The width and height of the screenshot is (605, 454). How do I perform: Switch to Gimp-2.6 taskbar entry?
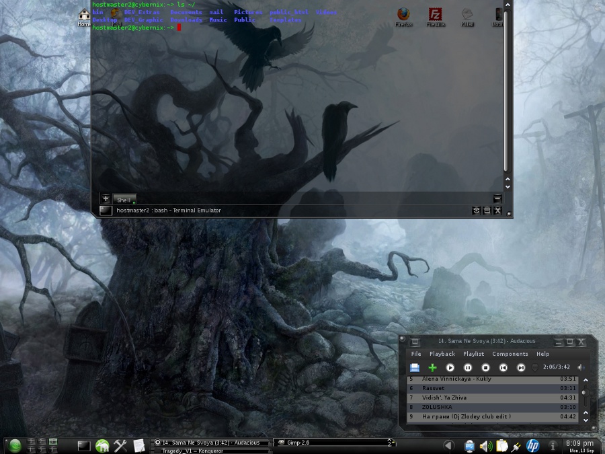[333, 443]
